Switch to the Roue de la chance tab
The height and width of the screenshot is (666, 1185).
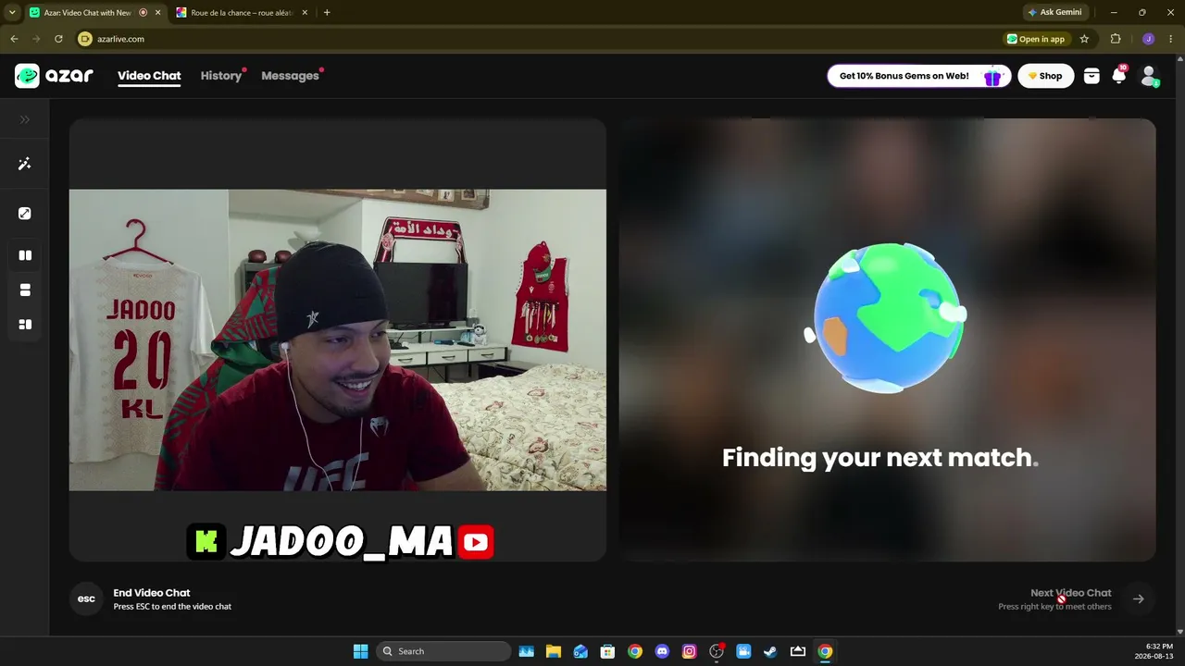tap(243, 13)
